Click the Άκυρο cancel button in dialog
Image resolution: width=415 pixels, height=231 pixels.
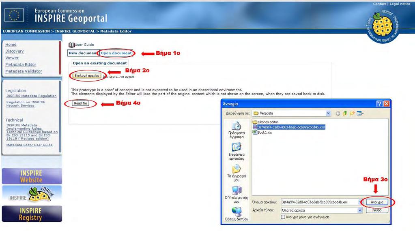[x=377, y=210]
